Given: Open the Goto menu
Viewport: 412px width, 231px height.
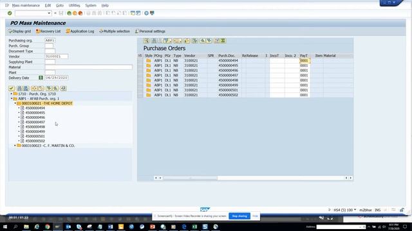Looking at the screenshot, I should (x=60, y=5).
